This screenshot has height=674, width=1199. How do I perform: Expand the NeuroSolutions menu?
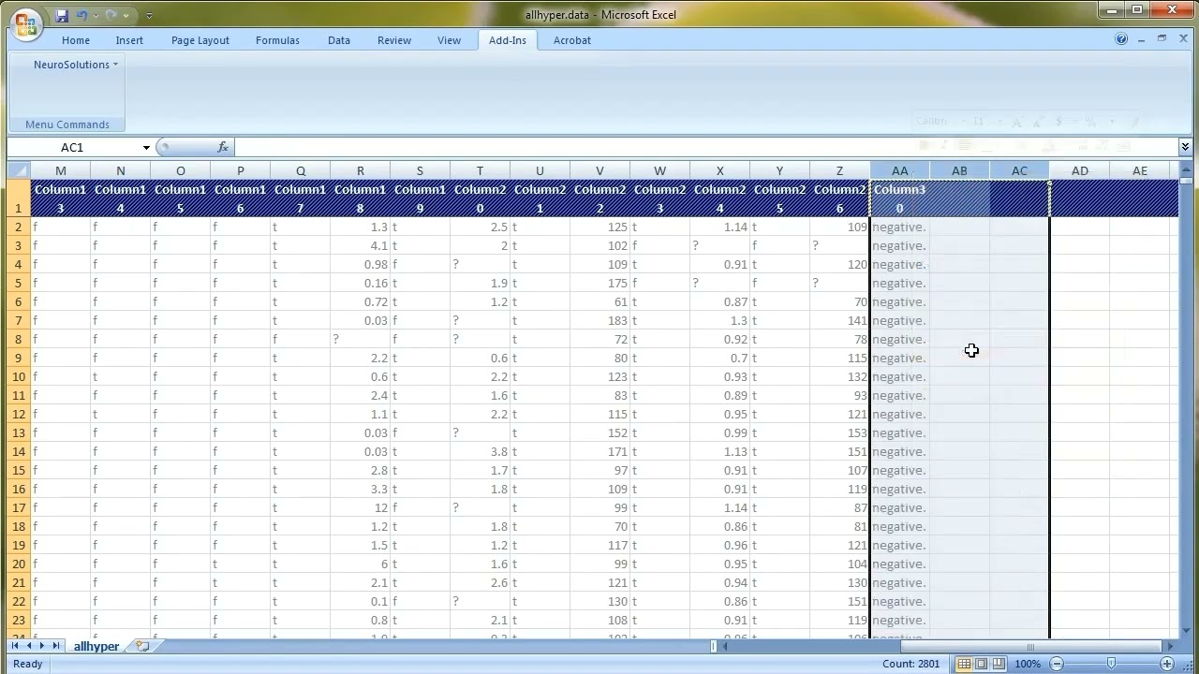76,65
